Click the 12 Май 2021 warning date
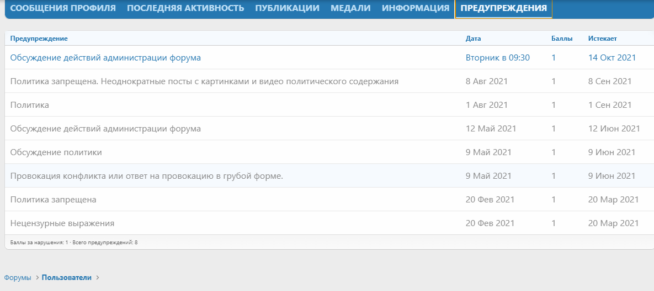The height and width of the screenshot is (291, 654). (x=491, y=129)
